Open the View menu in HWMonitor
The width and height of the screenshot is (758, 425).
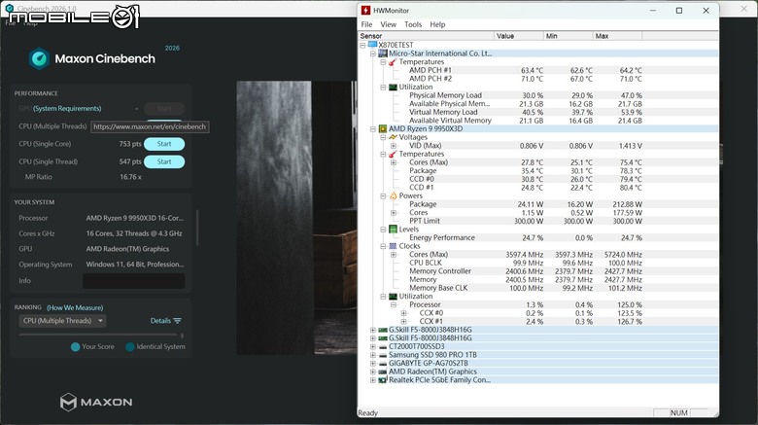click(x=388, y=24)
